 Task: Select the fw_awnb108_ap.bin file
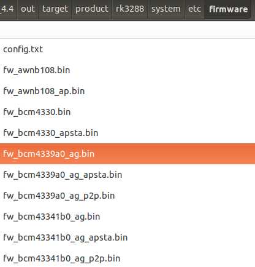pyautogui.click(x=128, y=91)
